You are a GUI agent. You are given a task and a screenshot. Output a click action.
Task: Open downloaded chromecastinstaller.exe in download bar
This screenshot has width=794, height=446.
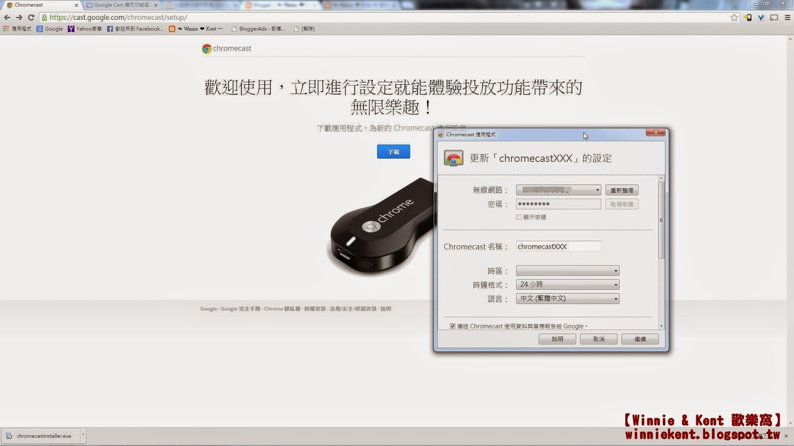coord(41,436)
